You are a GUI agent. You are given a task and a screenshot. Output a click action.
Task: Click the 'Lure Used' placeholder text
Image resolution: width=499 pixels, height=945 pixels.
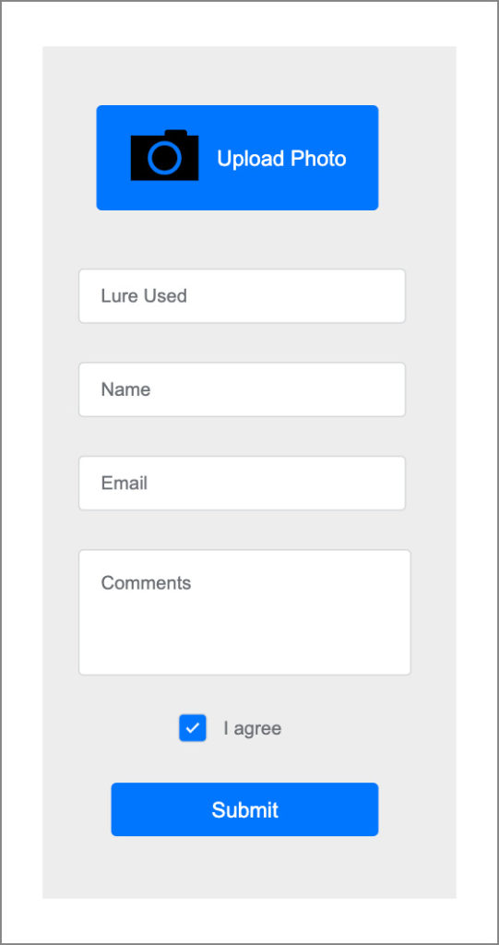[144, 296]
